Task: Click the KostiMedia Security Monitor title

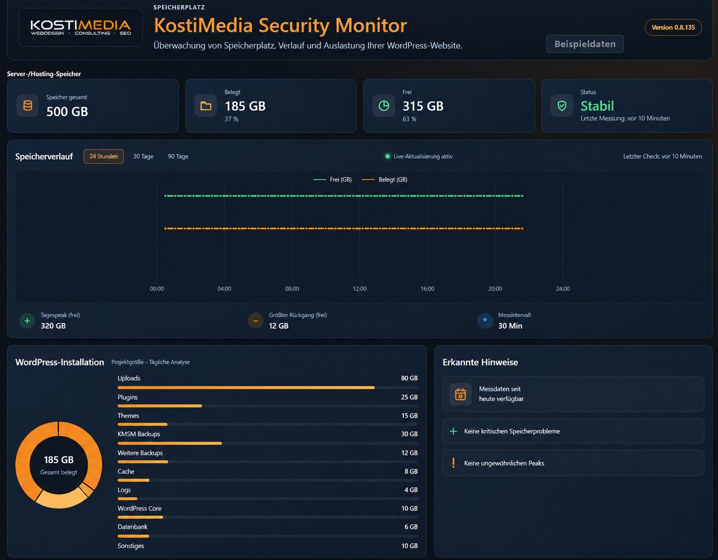Action: pyautogui.click(x=280, y=25)
